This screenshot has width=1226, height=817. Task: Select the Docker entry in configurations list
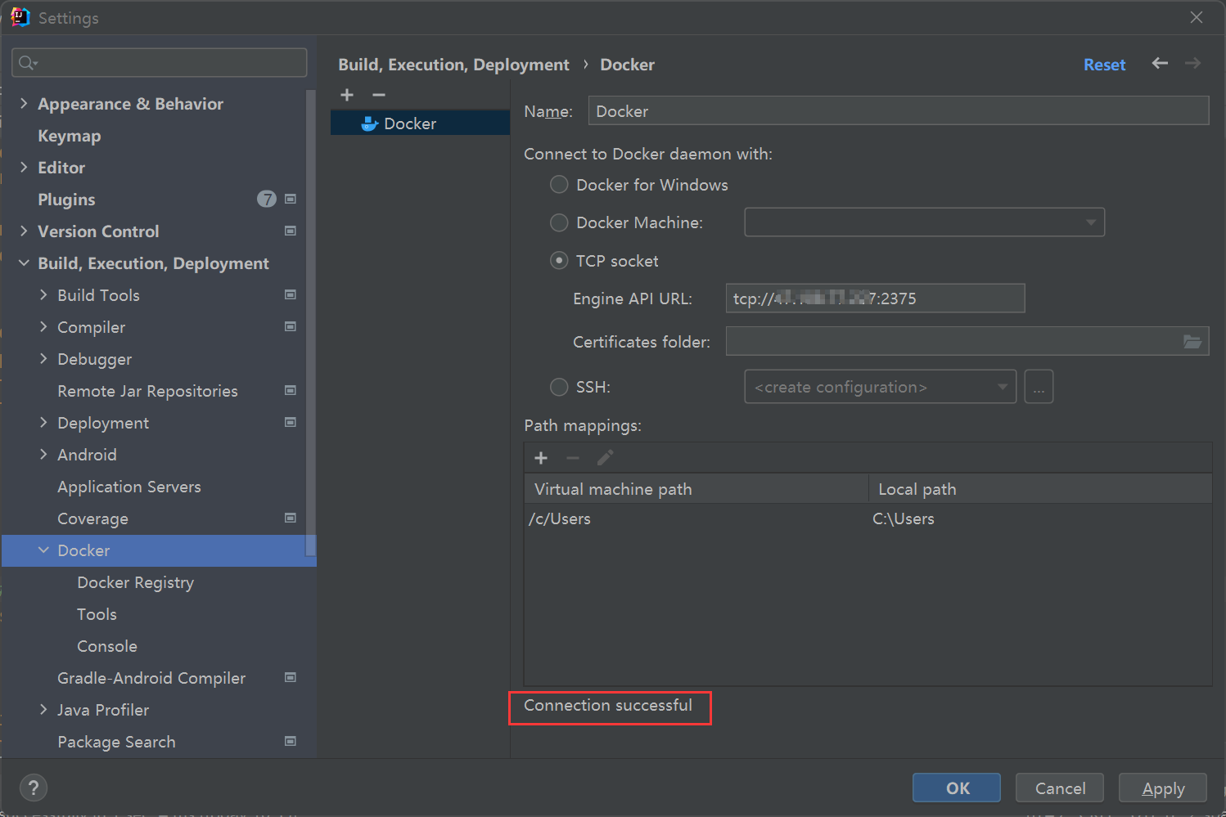pos(420,123)
